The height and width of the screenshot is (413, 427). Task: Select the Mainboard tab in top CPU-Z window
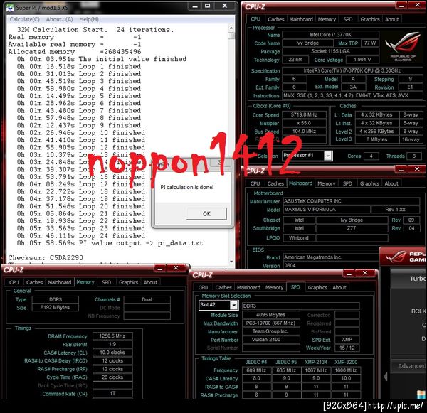coord(301,19)
